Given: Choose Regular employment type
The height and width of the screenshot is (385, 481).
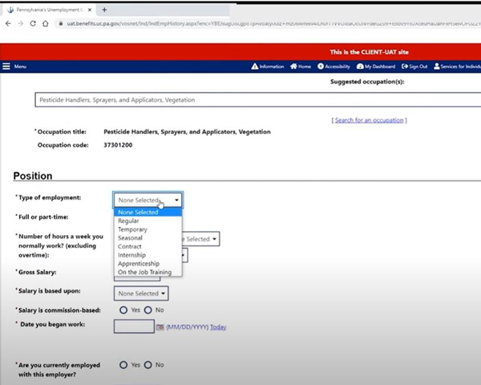Looking at the screenshot, I should click(x=148, y=221).
